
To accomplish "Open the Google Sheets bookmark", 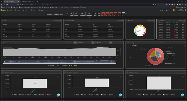I will click(x=15, y=7).
